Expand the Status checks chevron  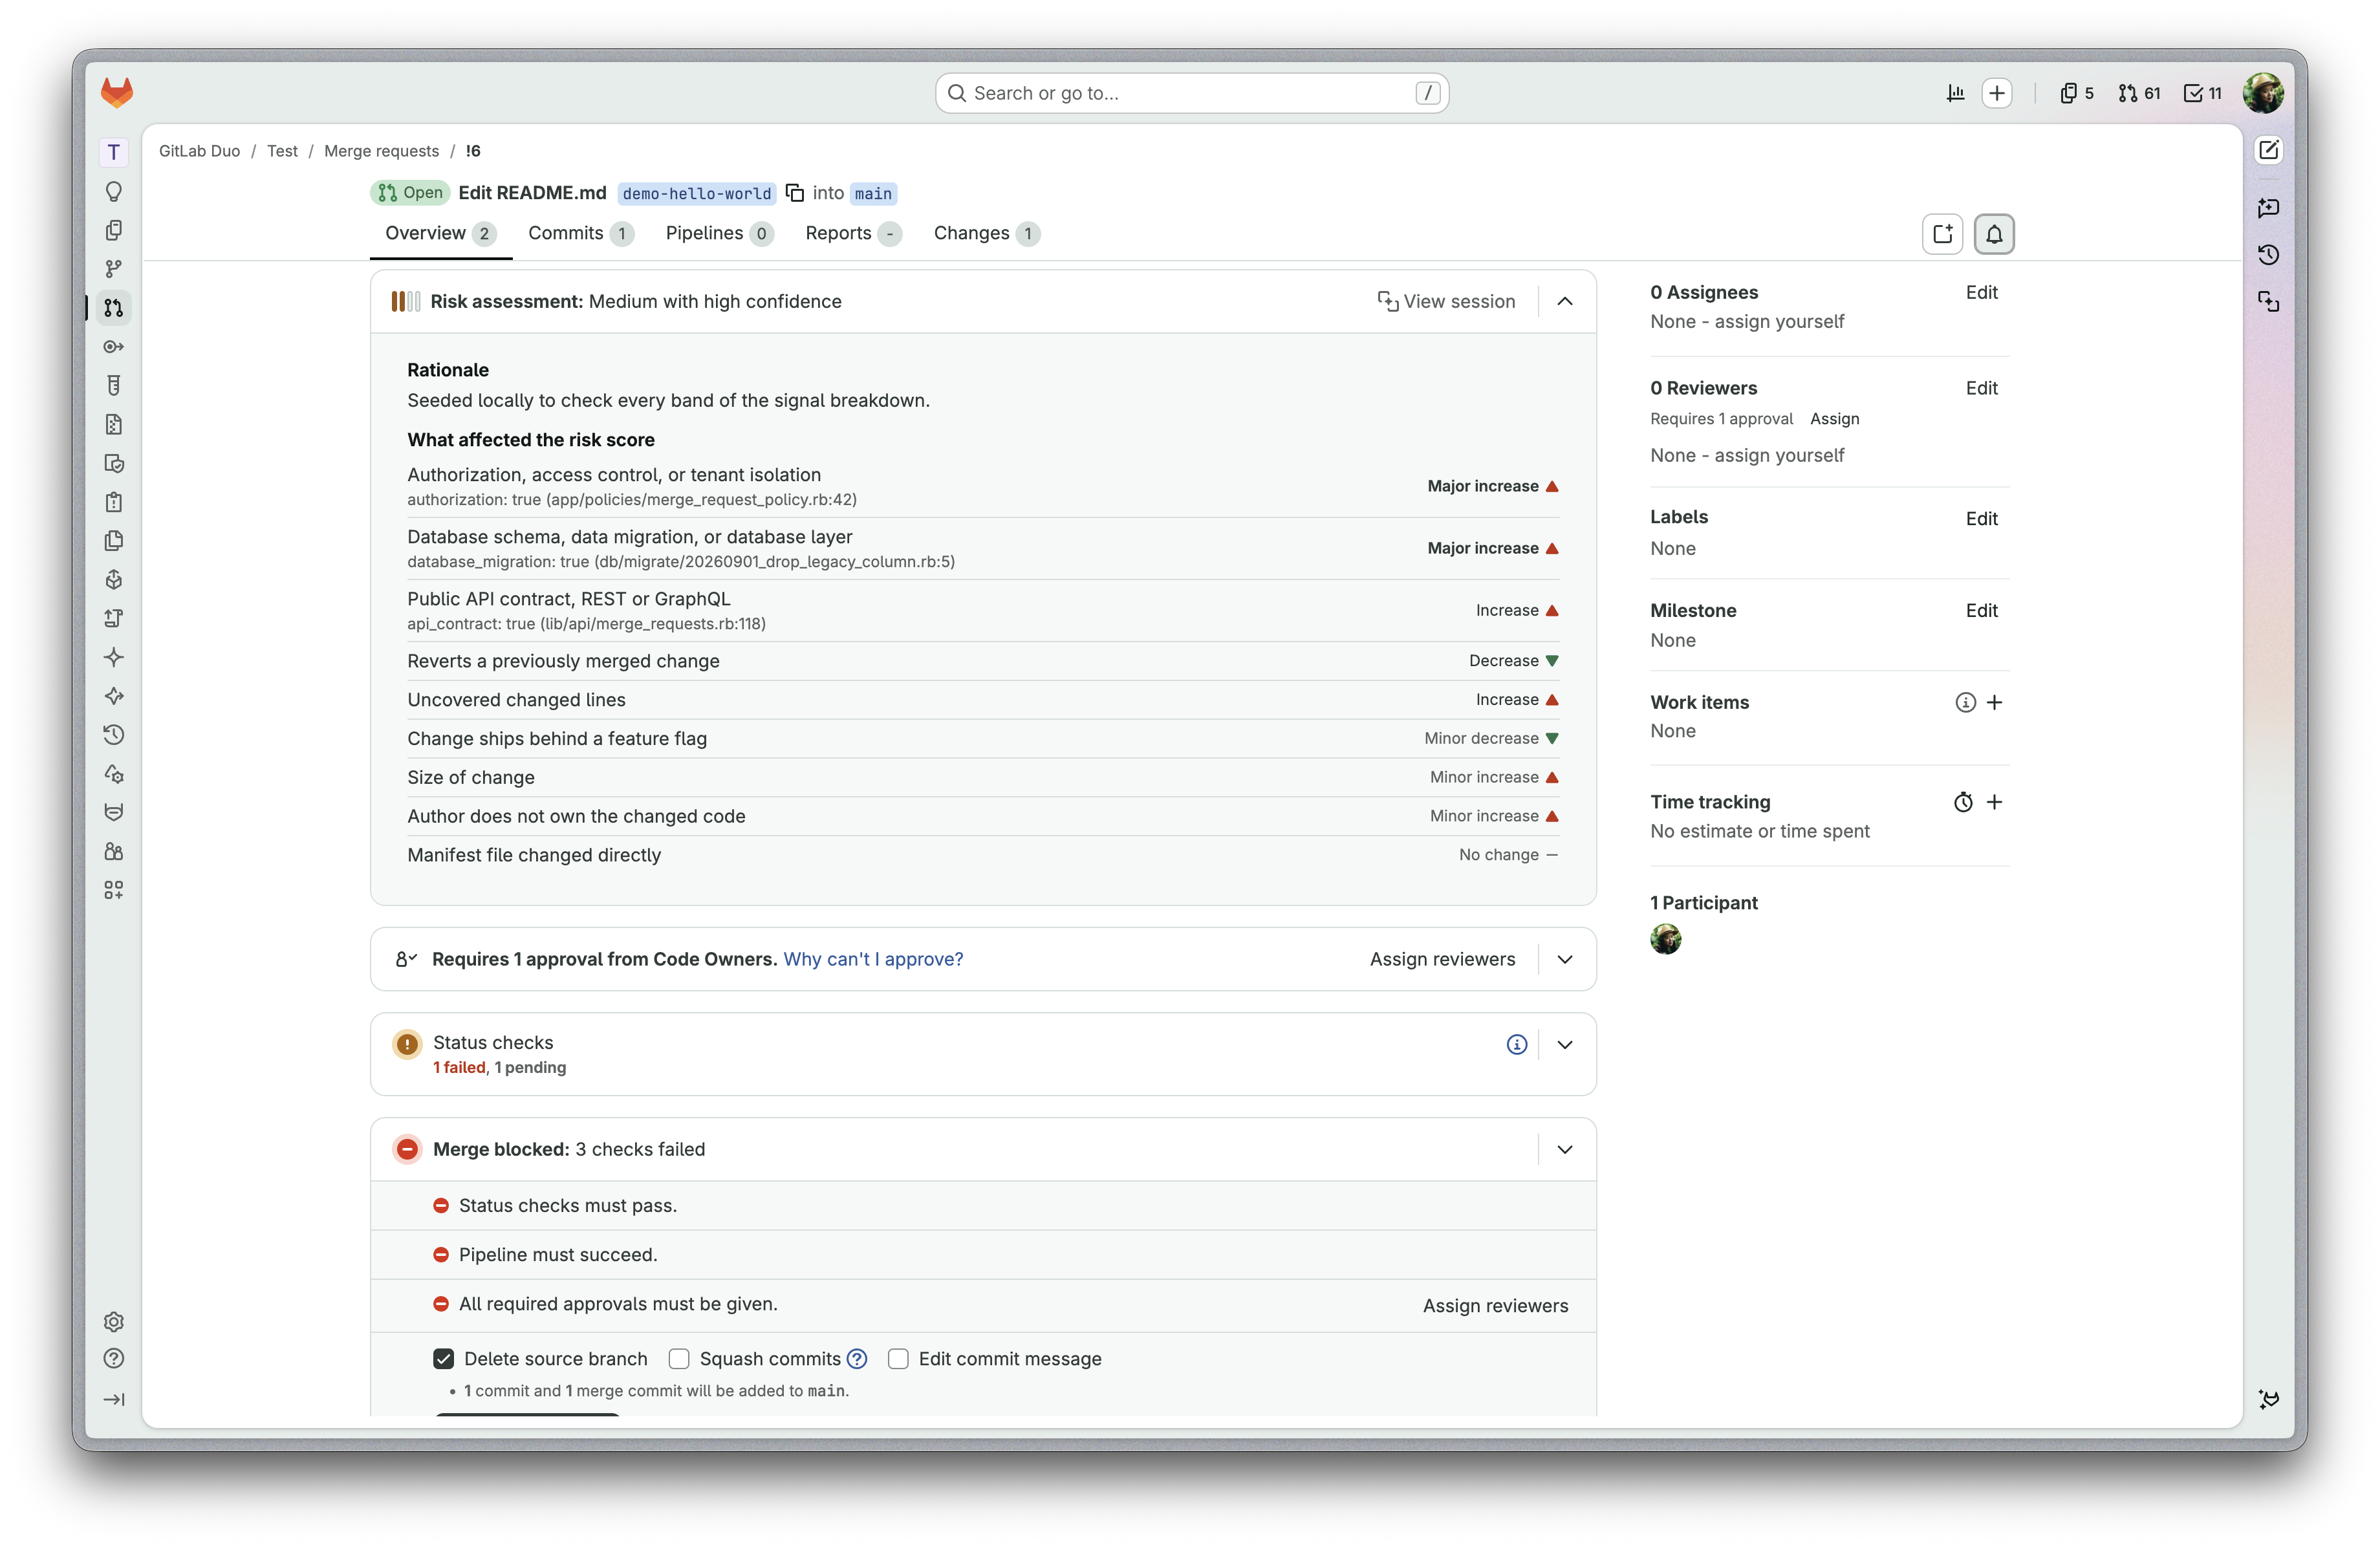pos(1565,1044)
